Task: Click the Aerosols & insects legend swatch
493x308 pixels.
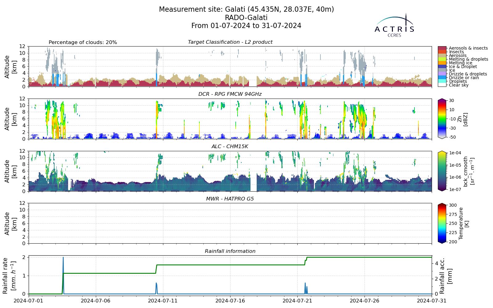Action: (x=442, y=48)
